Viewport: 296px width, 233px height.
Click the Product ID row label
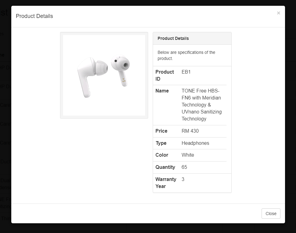(165, 75)
